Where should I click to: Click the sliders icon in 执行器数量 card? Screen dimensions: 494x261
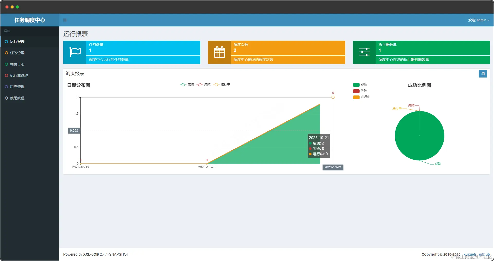point(364,52)
